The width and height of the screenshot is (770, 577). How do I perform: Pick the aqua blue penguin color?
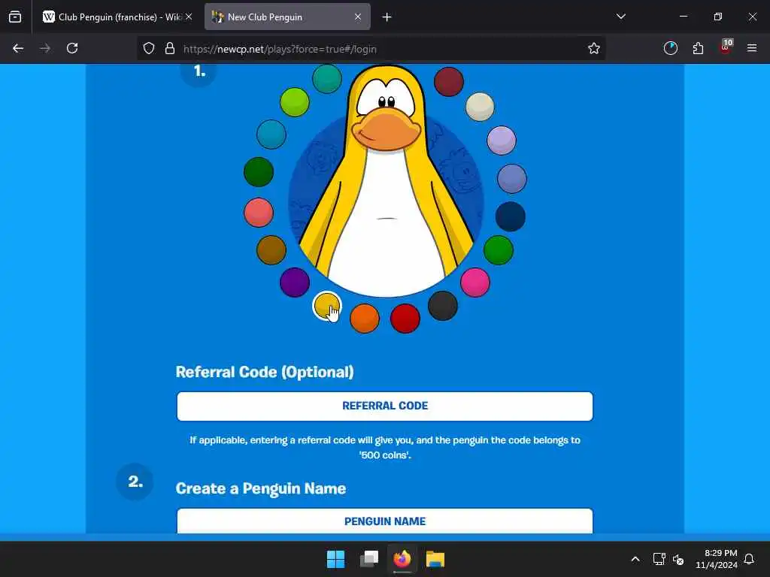271,134
